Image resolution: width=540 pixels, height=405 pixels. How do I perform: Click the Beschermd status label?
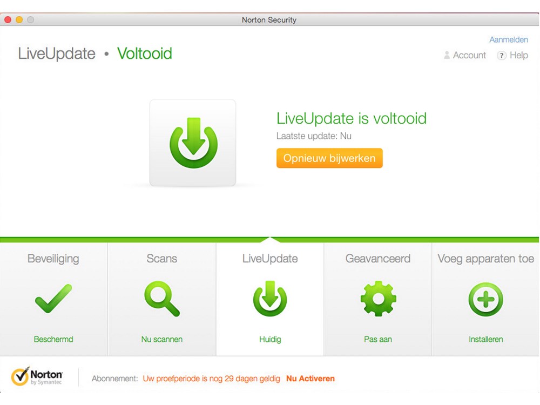(53, 339)
